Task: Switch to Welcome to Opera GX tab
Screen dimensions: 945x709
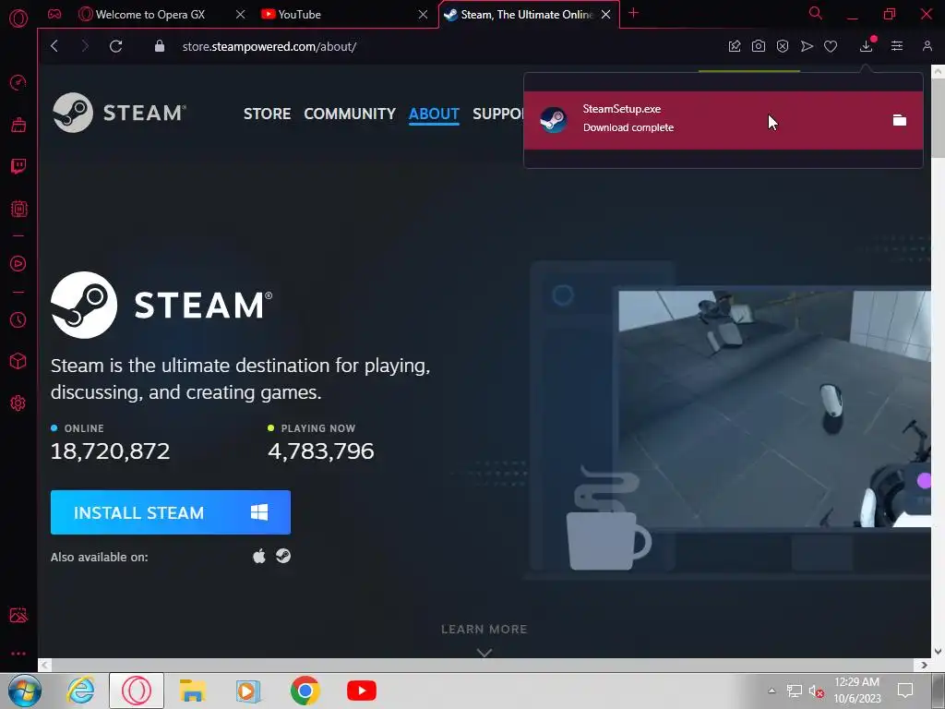Action: (150, 15)
